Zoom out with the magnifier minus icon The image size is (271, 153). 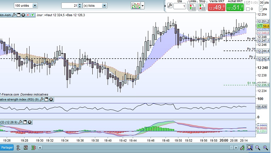258,148
